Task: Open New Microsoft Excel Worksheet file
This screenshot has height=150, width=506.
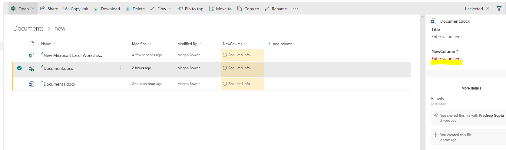Action: coord(73,55)
